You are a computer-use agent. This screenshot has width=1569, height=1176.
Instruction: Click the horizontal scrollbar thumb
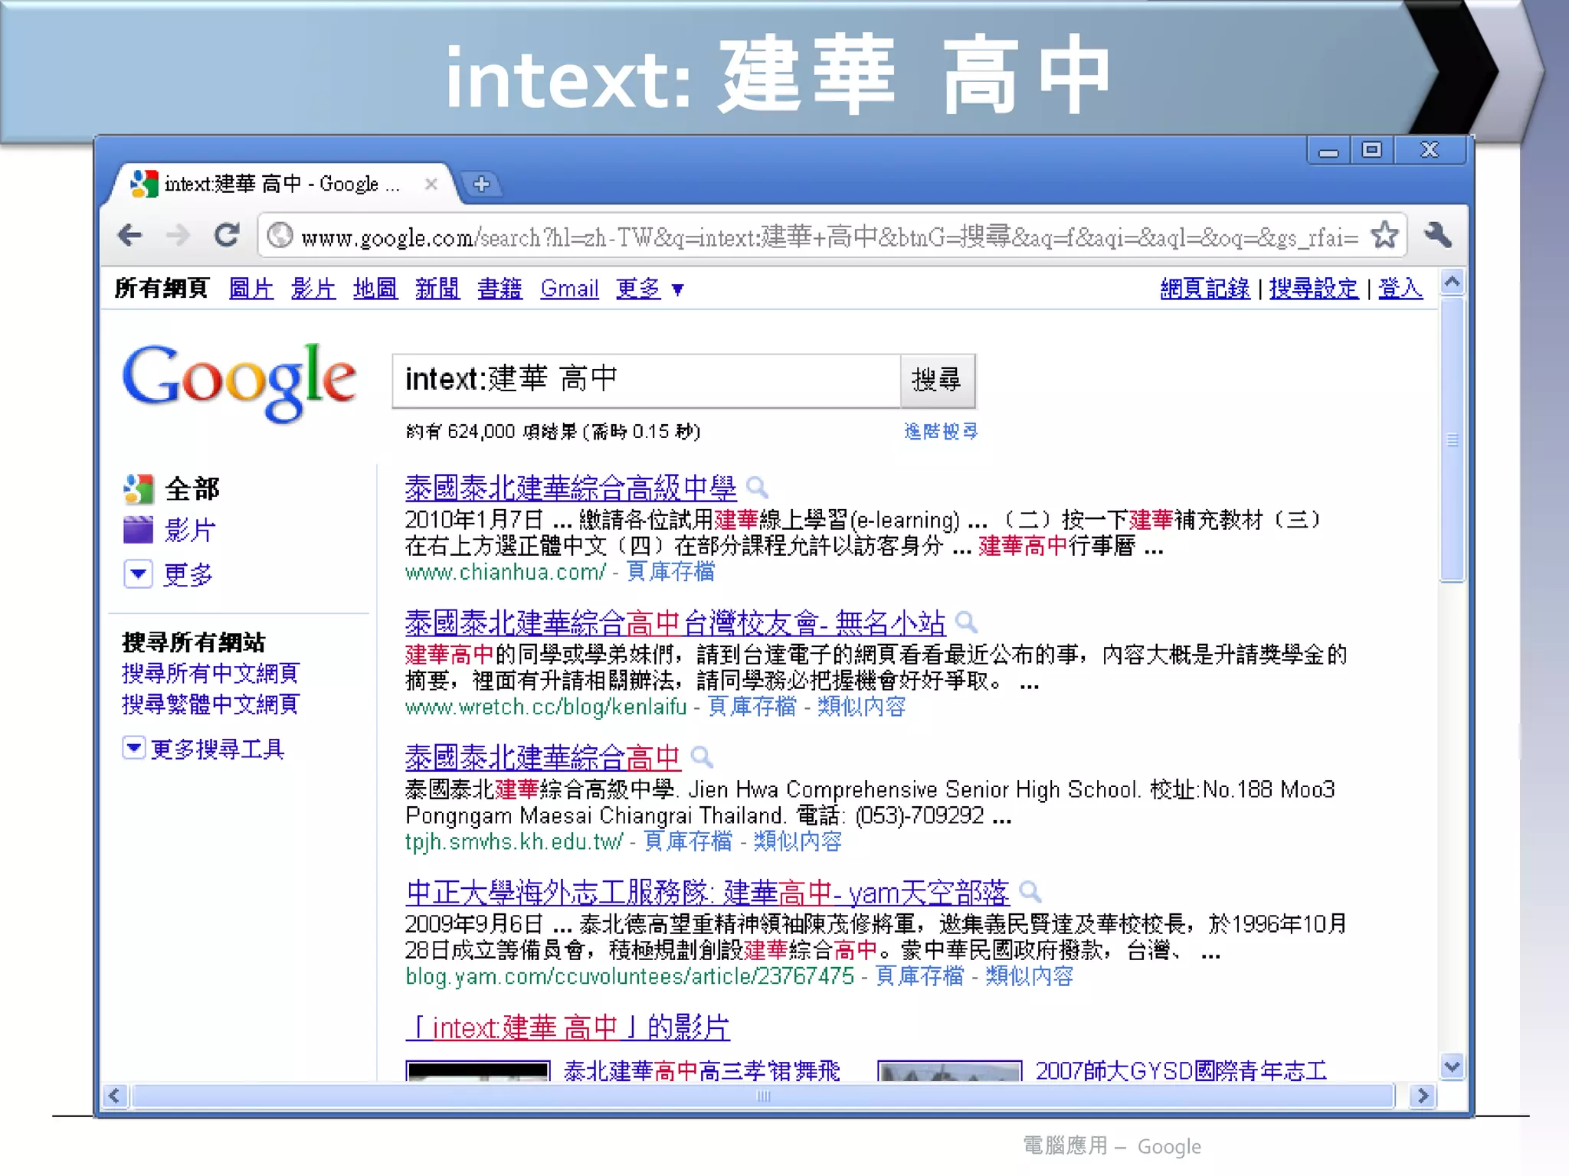point(763,1096)
